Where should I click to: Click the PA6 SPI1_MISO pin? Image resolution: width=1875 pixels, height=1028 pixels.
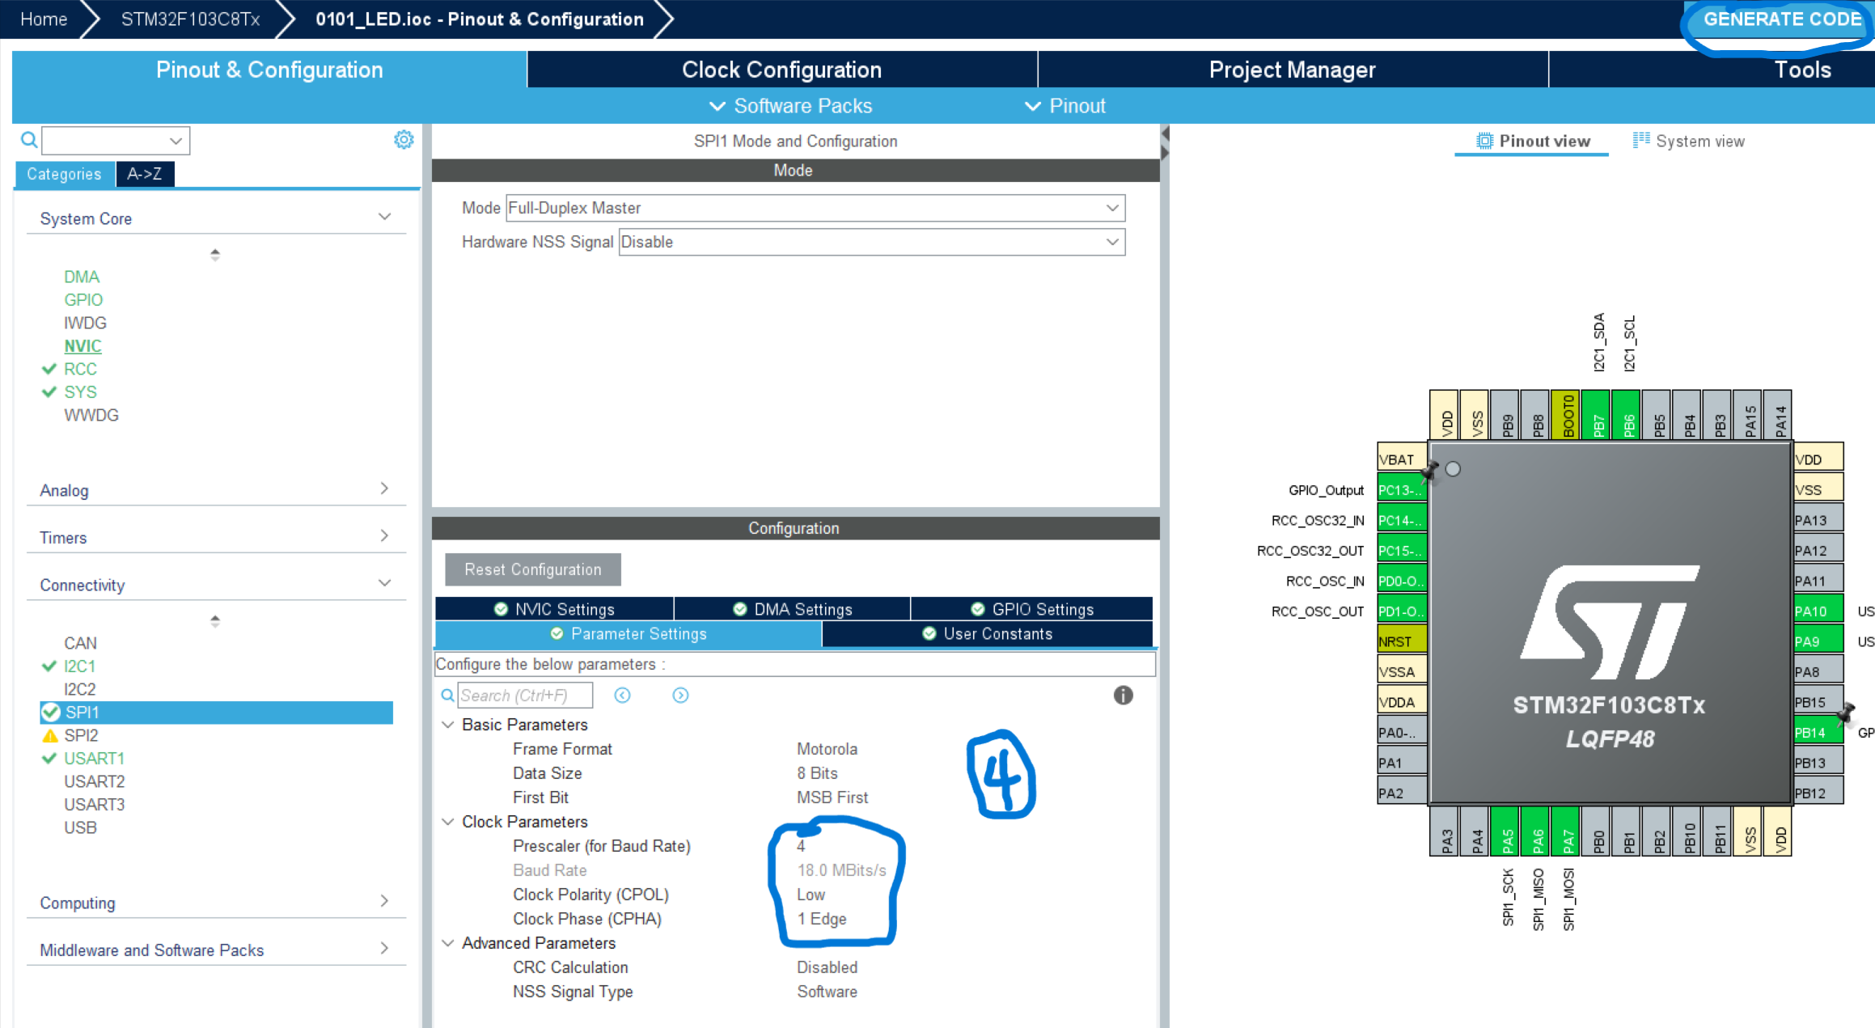1537,831
